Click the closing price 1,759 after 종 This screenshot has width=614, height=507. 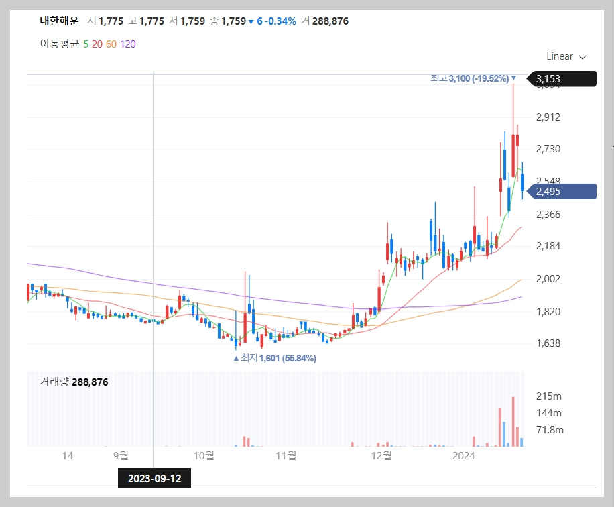(x=233, y=21)
